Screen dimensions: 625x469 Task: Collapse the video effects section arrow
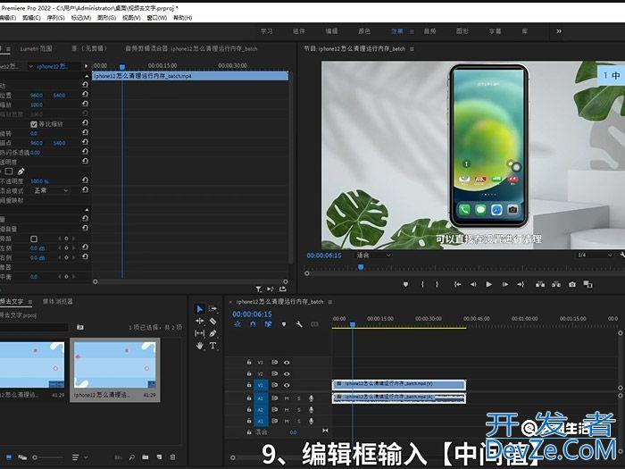(87, 76)
